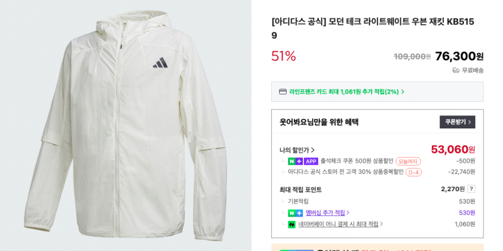Click the credit card icon in the banner

pyautogui.click(x=283, y=92)
